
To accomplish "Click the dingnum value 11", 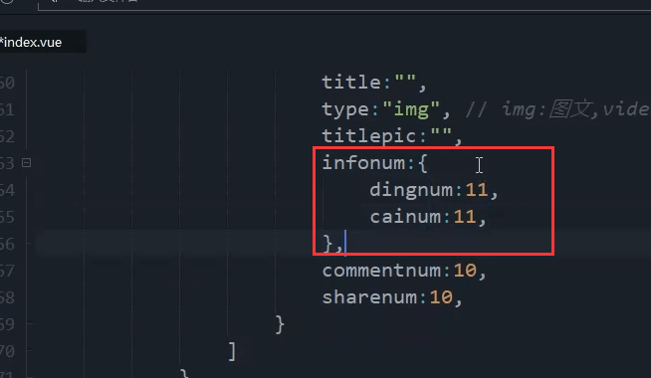I will [476, 190].
